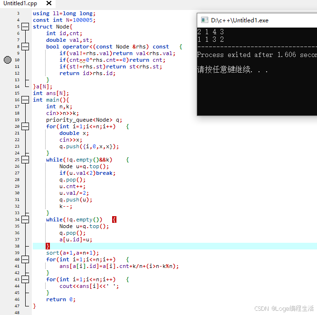Collapse the input for-loop fold on line 20

click(x=25, y=126)
